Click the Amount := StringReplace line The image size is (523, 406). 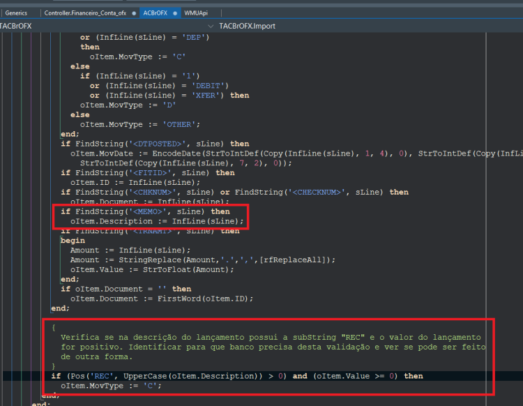tap(203, 260)
